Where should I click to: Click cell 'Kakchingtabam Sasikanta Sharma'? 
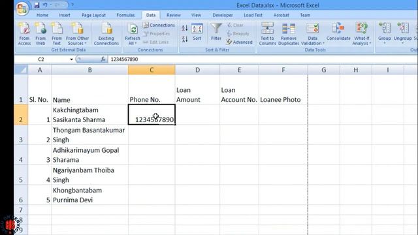tap(90, 115)
